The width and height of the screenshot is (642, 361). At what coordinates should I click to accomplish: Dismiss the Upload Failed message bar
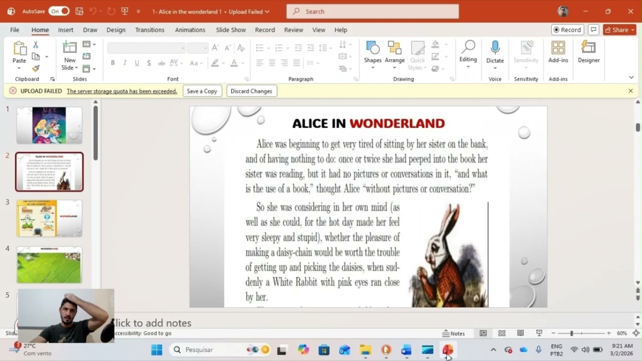(630, 91)
